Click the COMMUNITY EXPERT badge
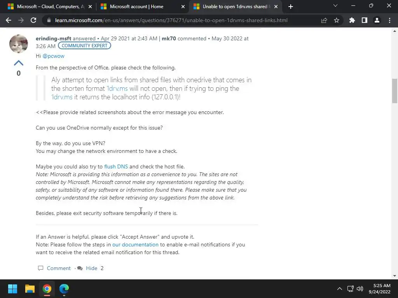 (84, 46)
